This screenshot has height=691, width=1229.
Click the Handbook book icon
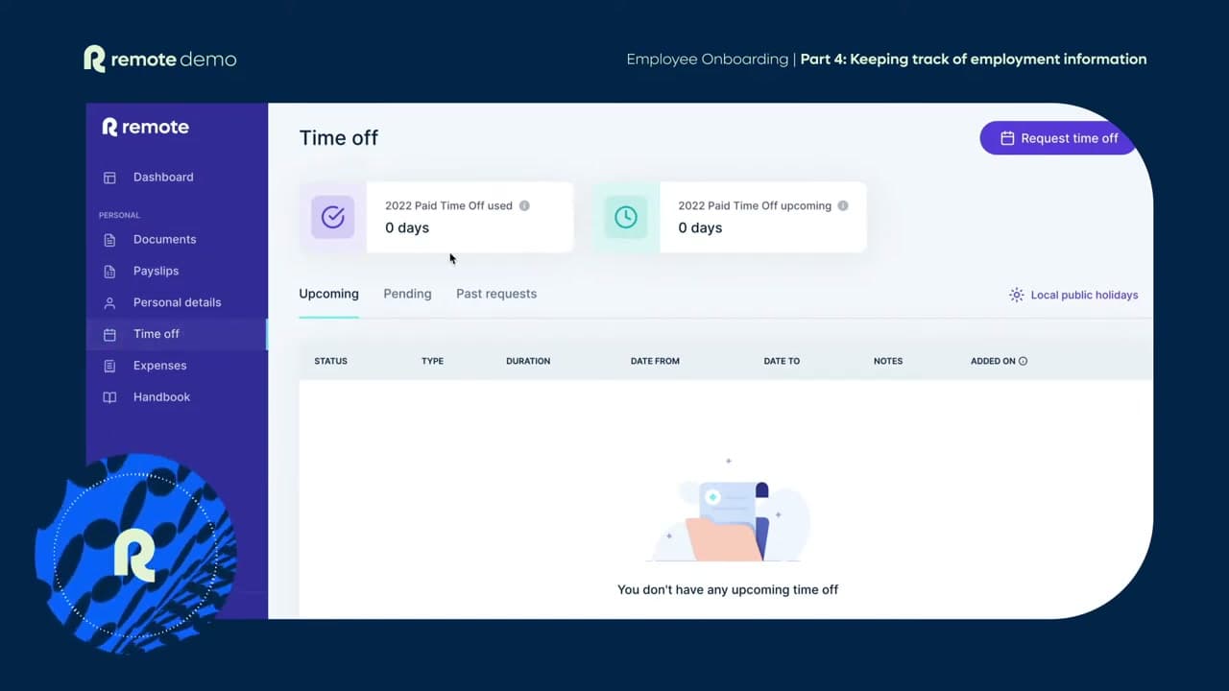(109, 397)
